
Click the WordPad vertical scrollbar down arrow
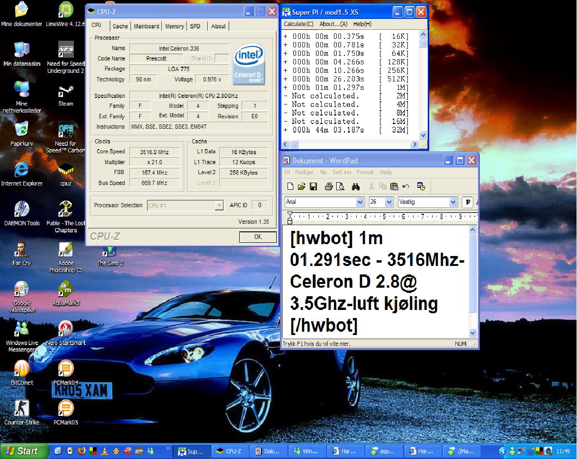coord(472,333)
